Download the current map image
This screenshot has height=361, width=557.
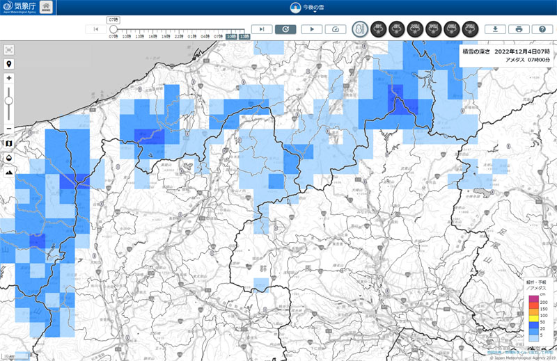495,29
